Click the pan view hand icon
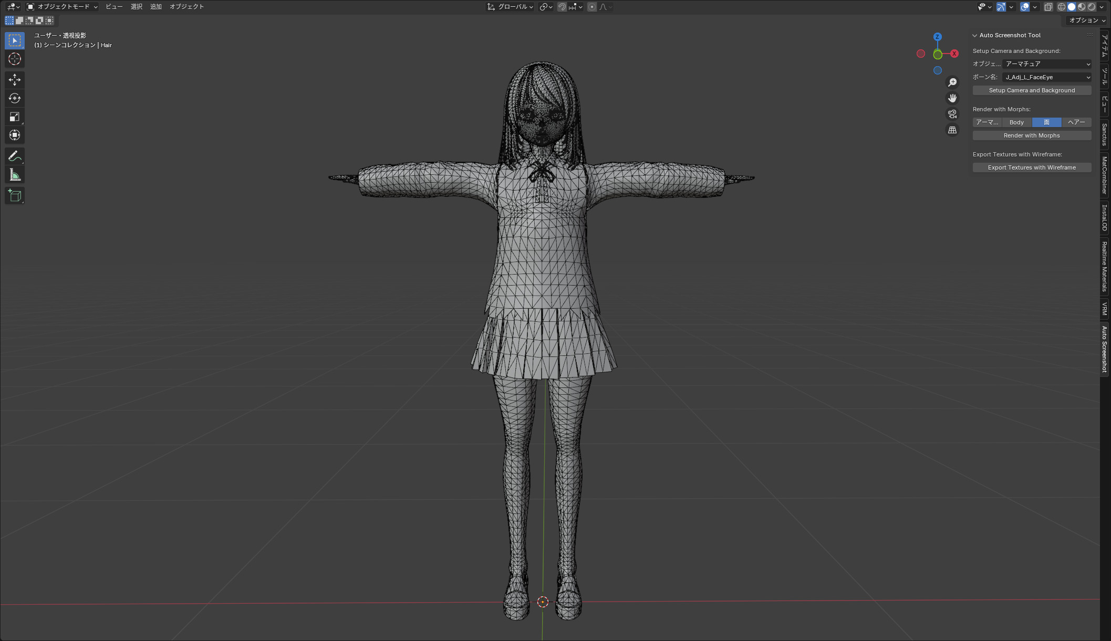 pos(952,98)
